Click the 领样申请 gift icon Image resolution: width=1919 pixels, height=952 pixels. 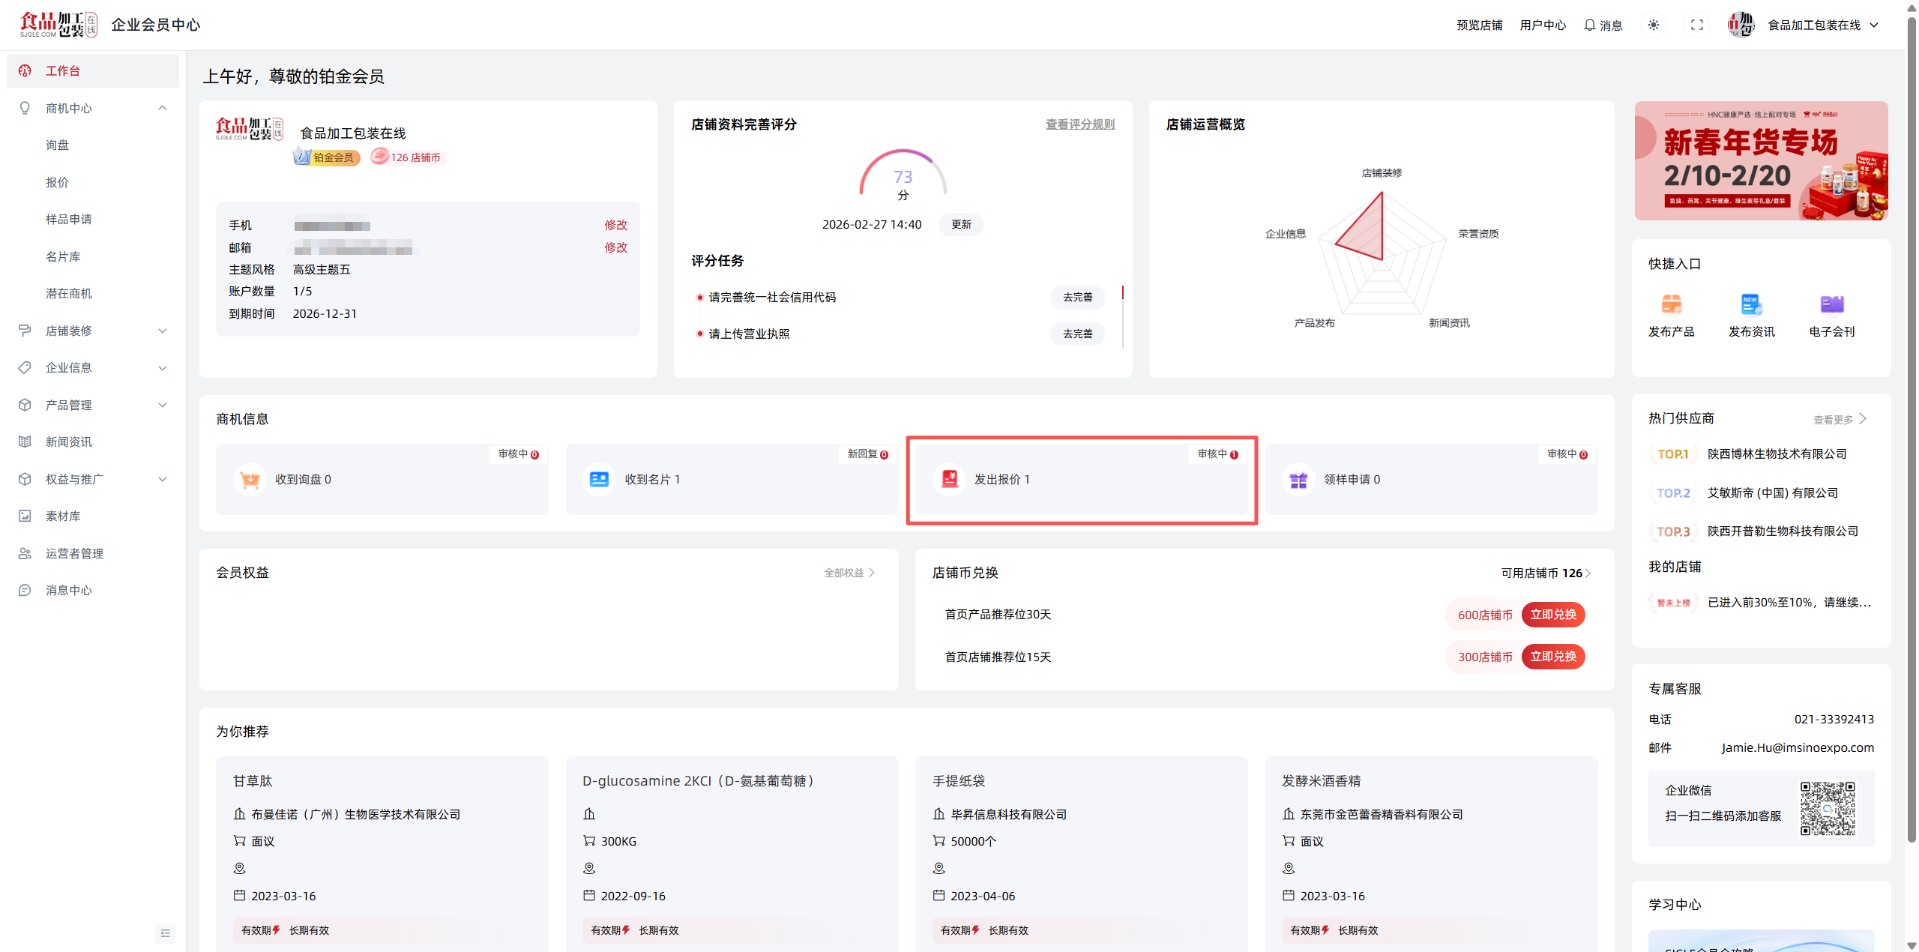click(x=1298, y=480)
